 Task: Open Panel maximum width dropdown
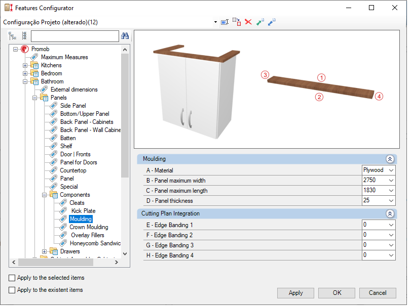pyautogui.click(x=391, y=181)
